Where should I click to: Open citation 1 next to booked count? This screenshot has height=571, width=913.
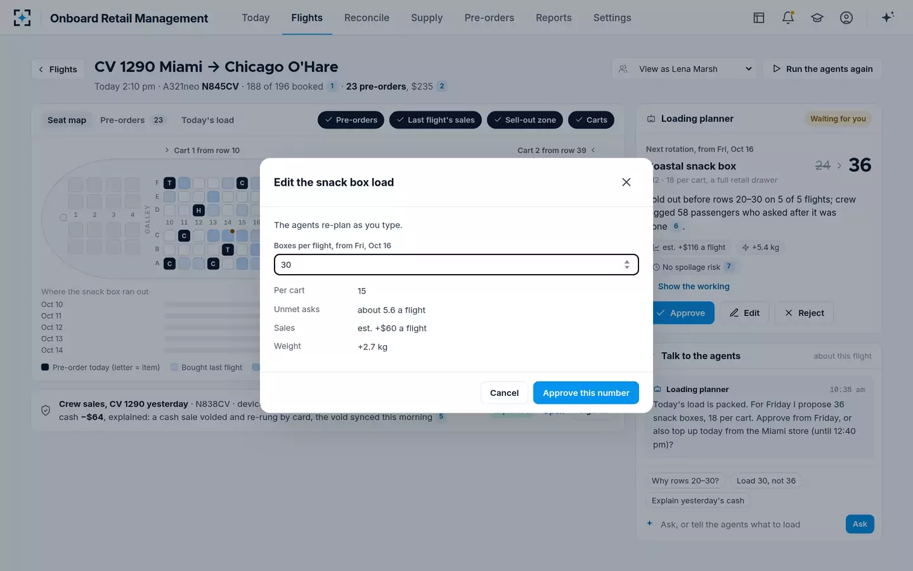pos(332,86)
